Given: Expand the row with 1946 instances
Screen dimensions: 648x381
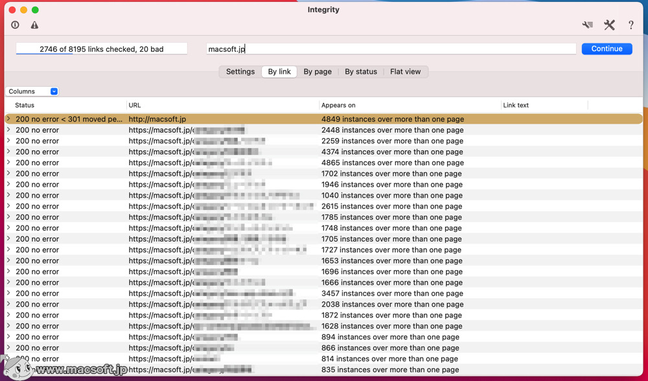Looking at the screenshot, I should [8, 184].
